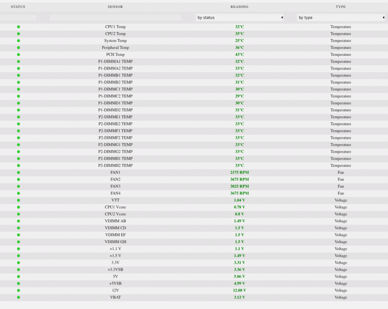Click green status dot for Peripheral Temp

point(18,47)
